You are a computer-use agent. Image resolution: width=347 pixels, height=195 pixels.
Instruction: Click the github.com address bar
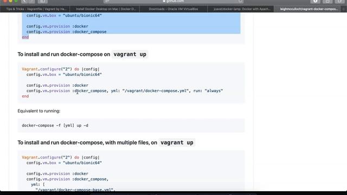pyautogui.click(x=173, y=1)
